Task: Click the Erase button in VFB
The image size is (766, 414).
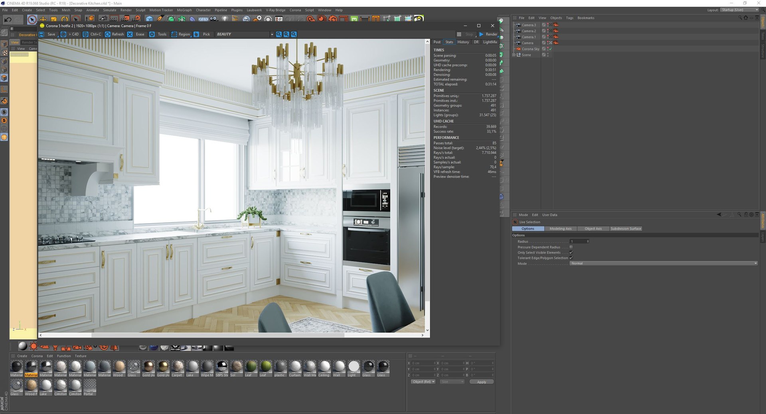Action: (136, 34)
